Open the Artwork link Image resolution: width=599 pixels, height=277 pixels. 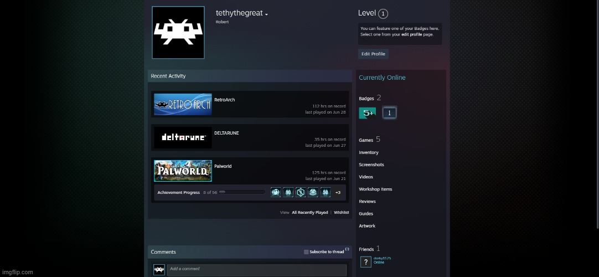[367, 226]
